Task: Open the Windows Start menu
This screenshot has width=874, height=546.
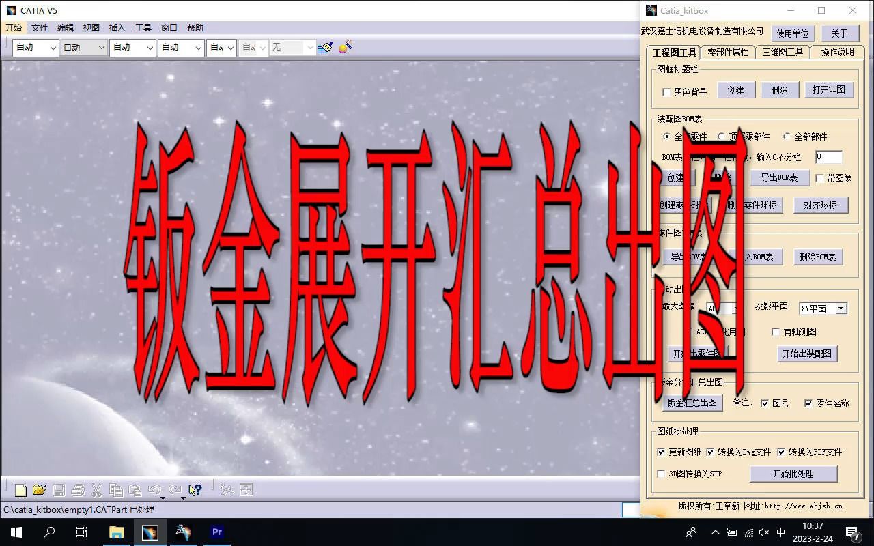Action: (16, 532)
